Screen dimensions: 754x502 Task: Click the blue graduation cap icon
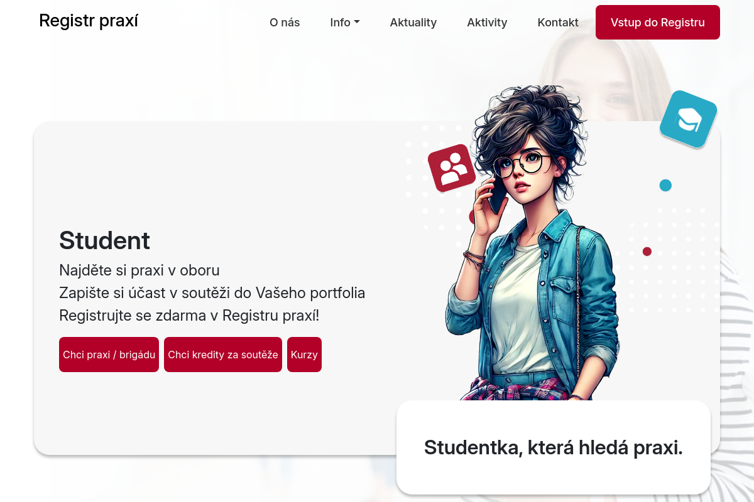pos(688,119)
